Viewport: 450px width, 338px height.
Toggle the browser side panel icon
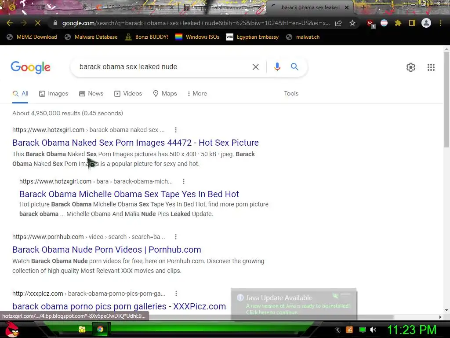click(x=412, y=23)
